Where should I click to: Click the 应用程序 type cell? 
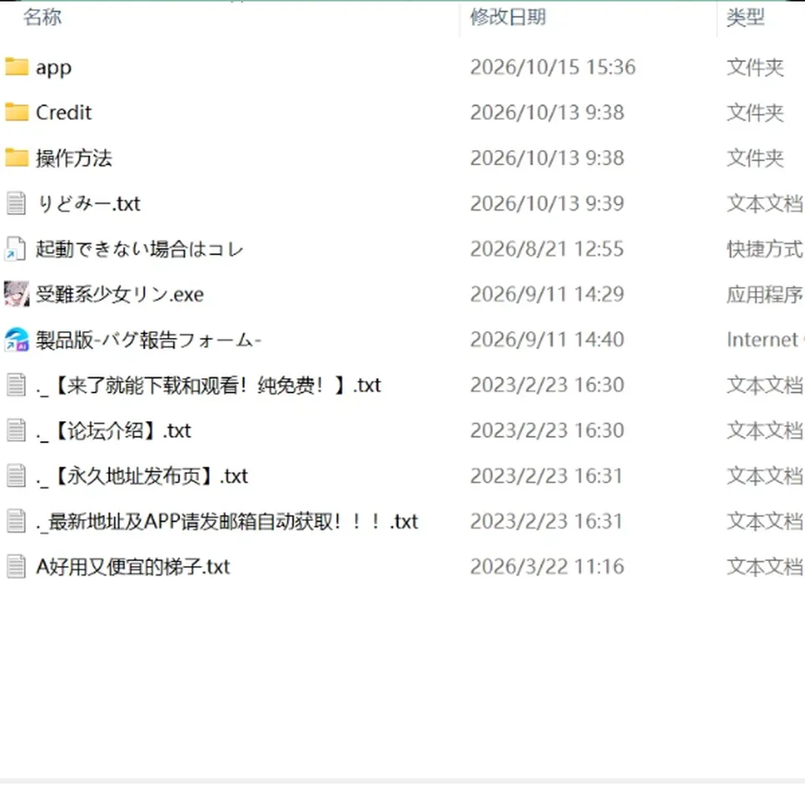765,294
